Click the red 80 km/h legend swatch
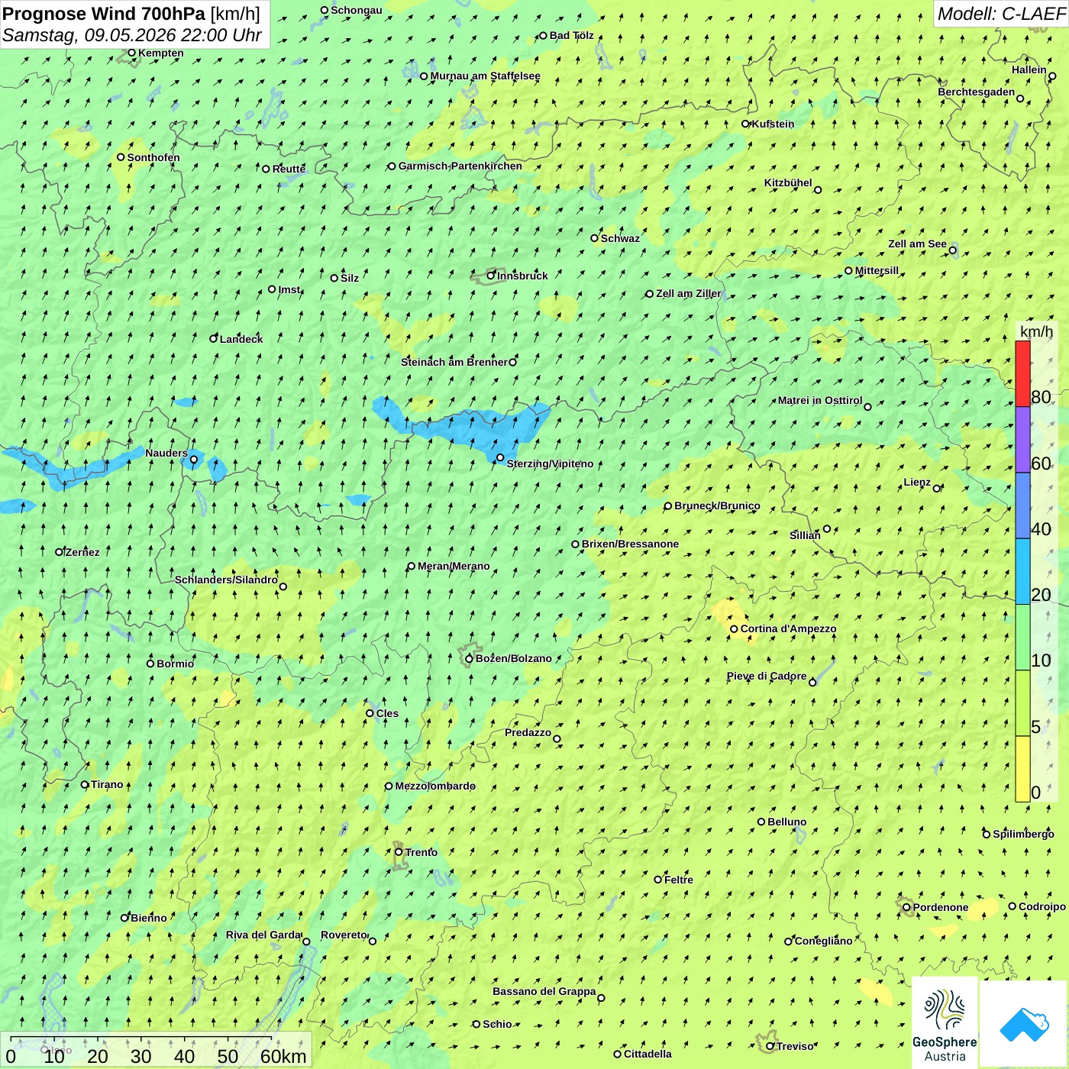This screenshot has height=1069, width=1069. 1022,373
